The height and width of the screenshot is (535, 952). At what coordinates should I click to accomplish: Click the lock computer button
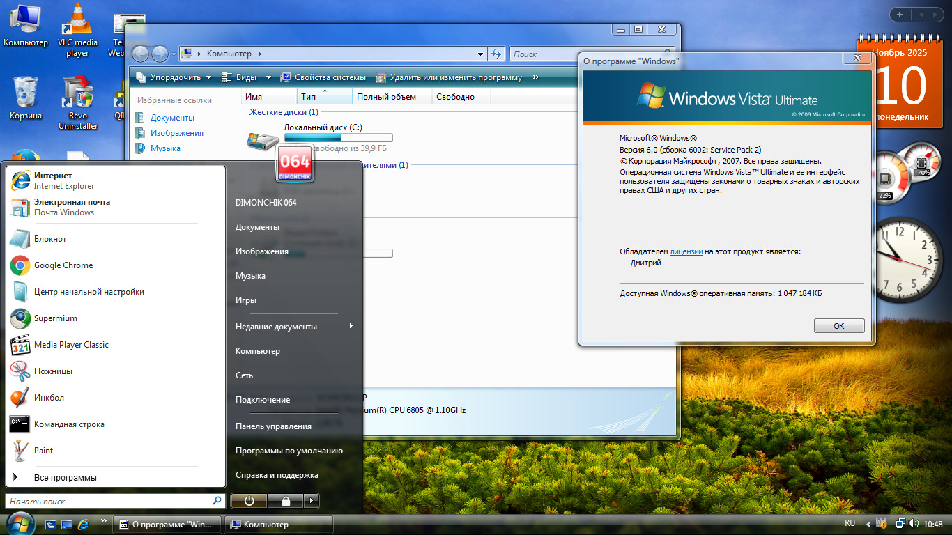coord(285,500)
